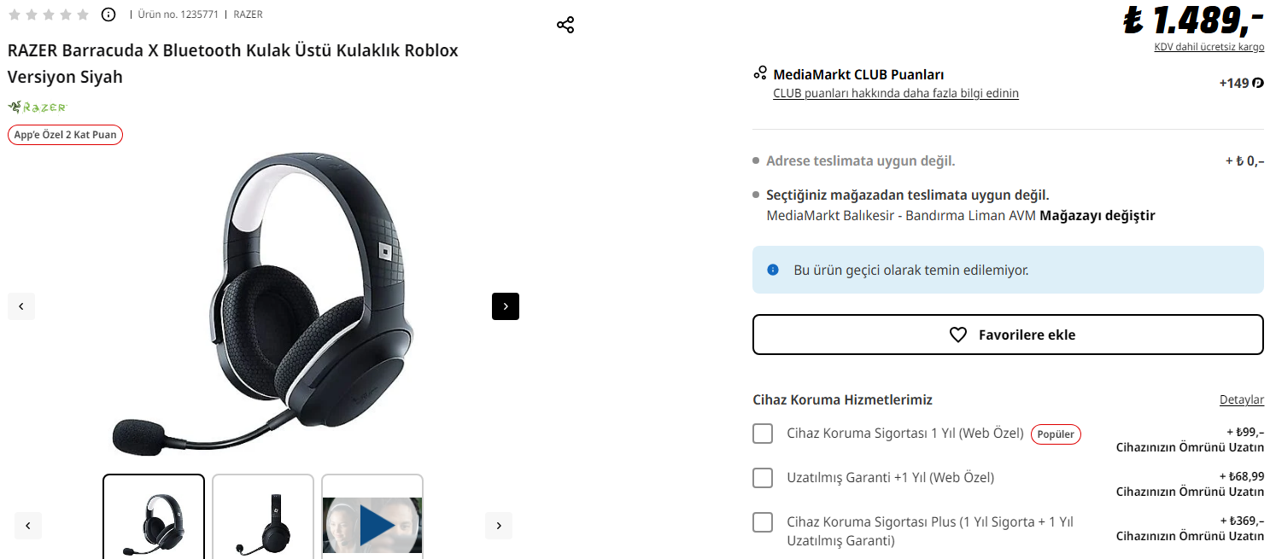
Task: Click the five-star rating display
Action: click(x=49, y=15)
